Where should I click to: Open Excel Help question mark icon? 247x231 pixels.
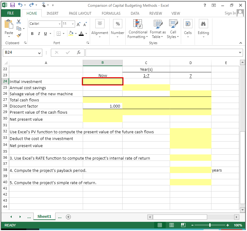click(205, 5)
